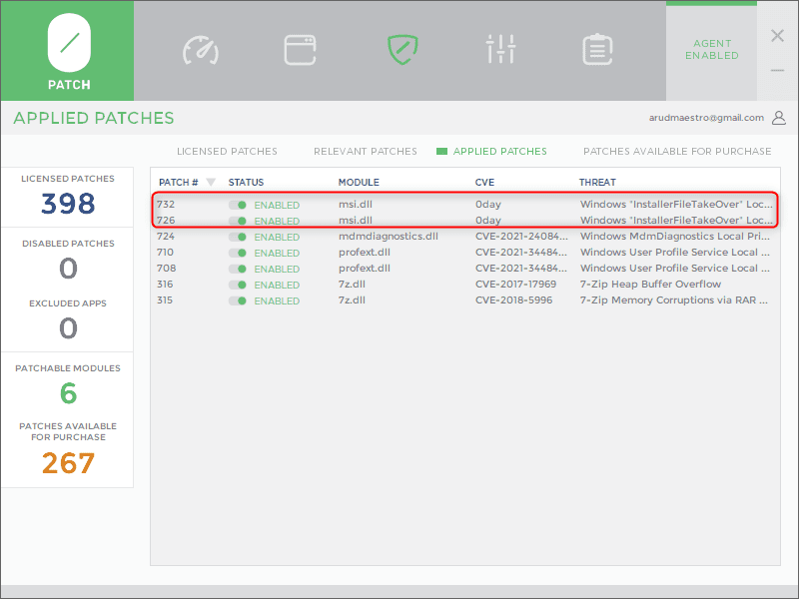Open the dashboard speedometer icon
The width and height of the screenshot is (799, 599).
pos(201,50)
